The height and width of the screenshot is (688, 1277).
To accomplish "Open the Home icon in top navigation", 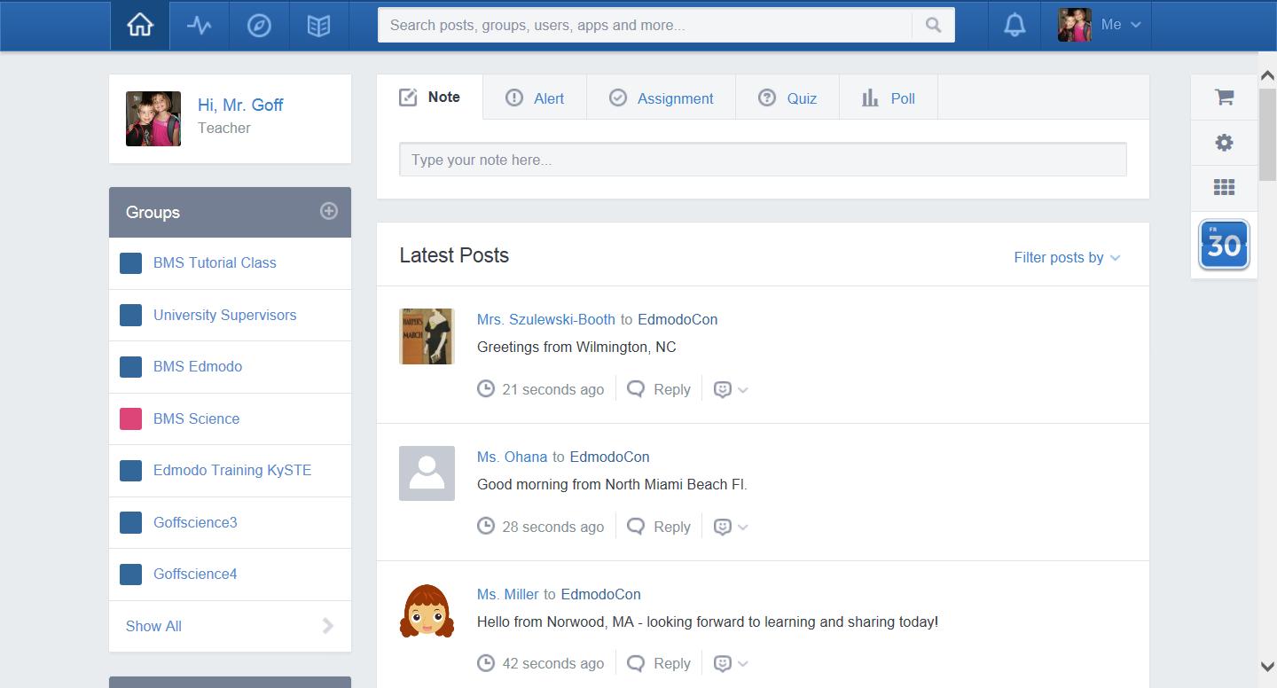I will (139, 25).
